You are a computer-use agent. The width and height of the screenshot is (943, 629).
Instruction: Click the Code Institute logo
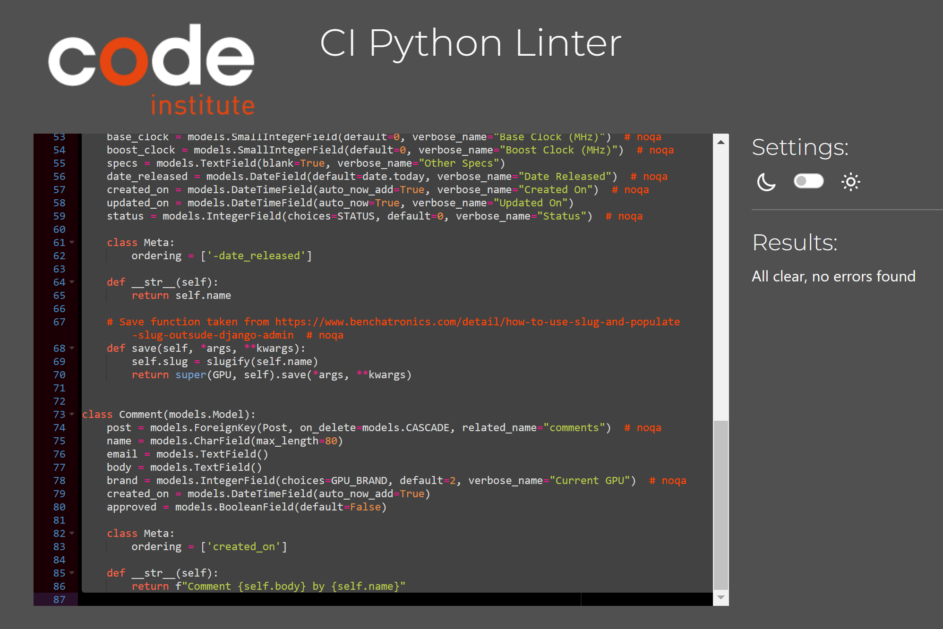pos(152,70)
